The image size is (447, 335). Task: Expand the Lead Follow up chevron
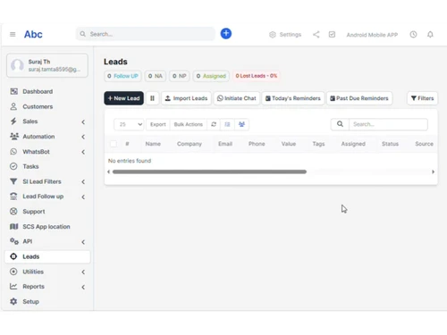coord(83,197)
